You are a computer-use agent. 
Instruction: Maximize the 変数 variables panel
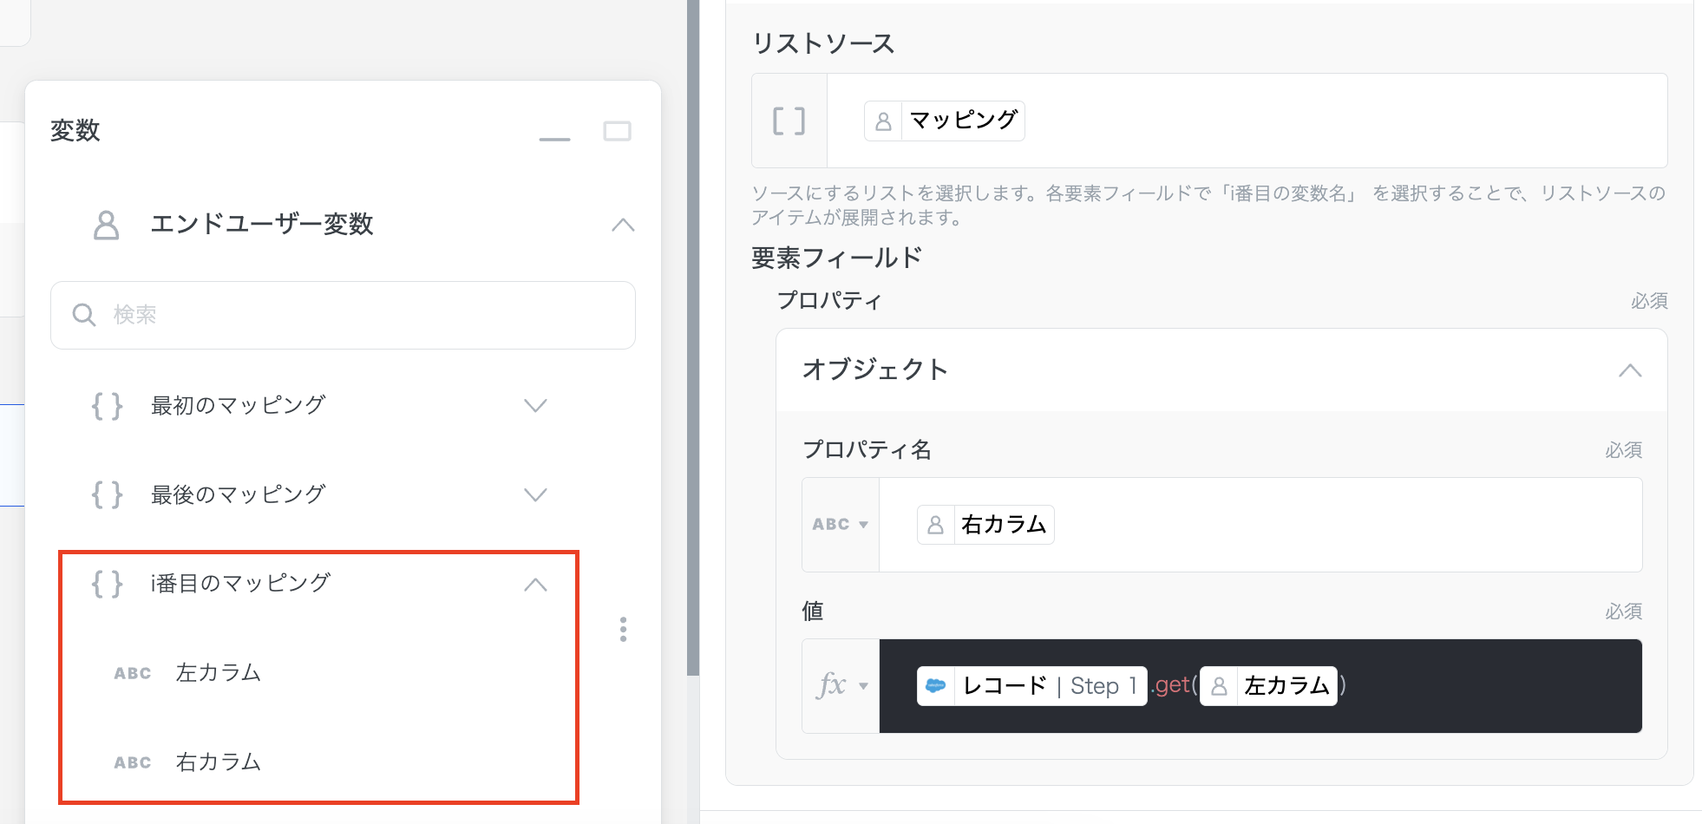pyautogui.click(x=617, y=131)
